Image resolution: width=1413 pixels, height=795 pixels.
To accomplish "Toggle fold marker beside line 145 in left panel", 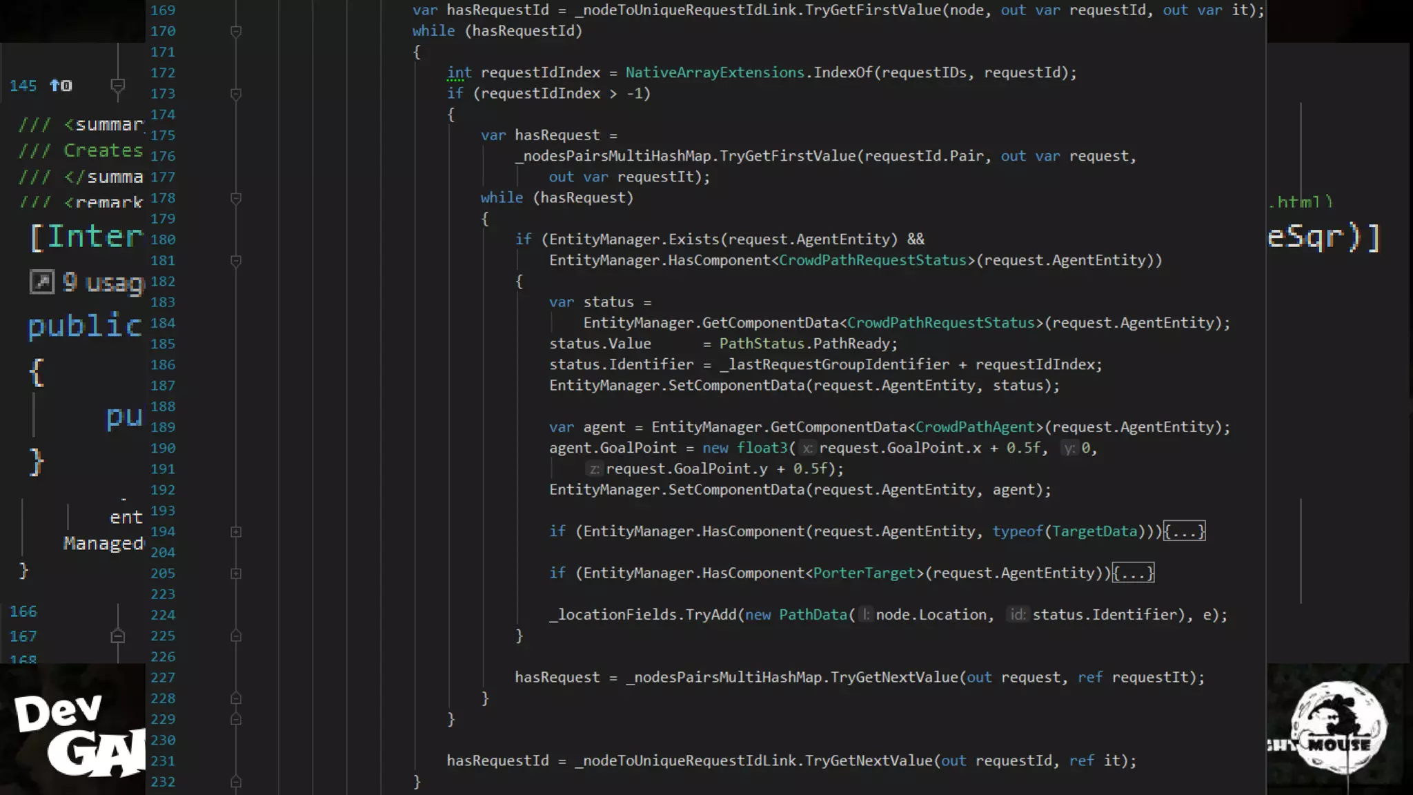I will (118, 86).
